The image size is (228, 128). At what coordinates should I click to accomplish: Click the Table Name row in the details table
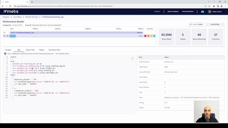181,67
